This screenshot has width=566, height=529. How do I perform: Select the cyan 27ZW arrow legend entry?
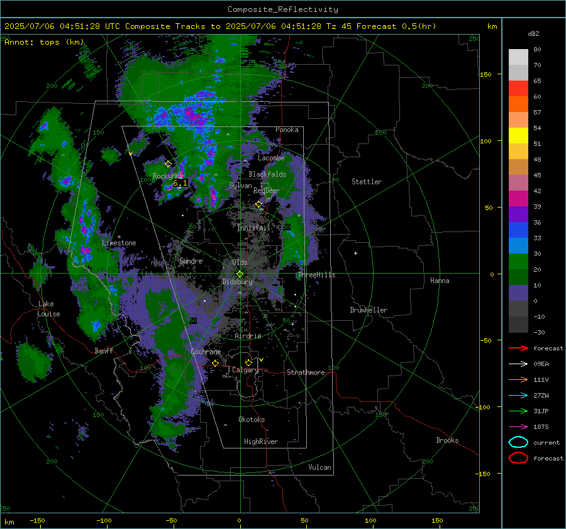click(x=518, y=396)
